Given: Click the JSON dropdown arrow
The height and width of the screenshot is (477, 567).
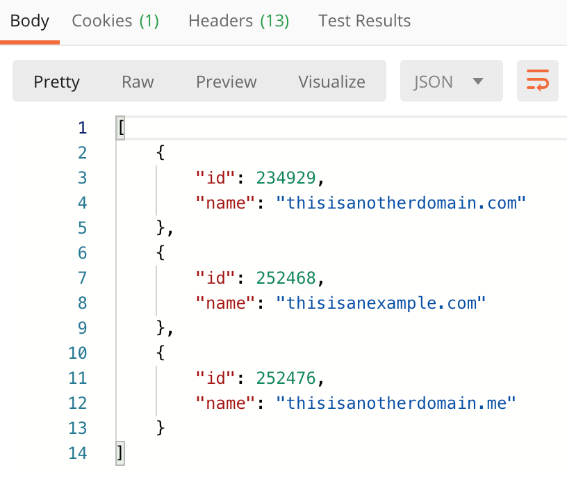Looking at the screenshot, I should (x=477, y=81).
